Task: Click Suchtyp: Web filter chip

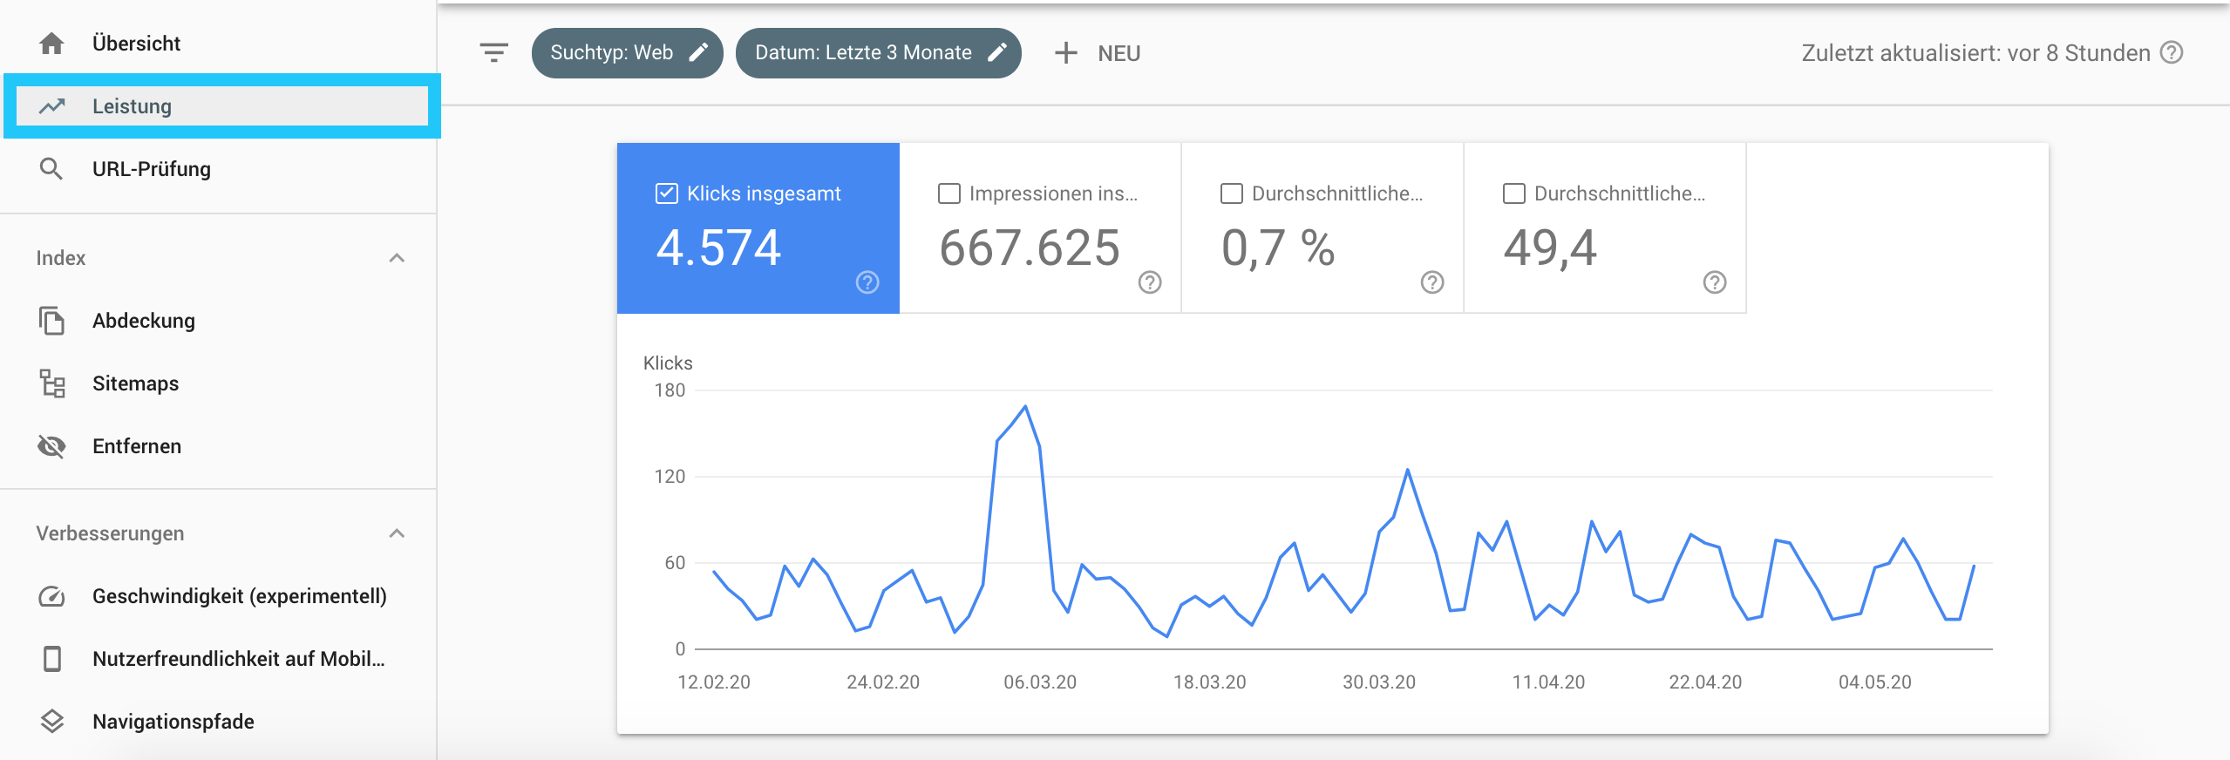Action: click(x=628, y=53)
